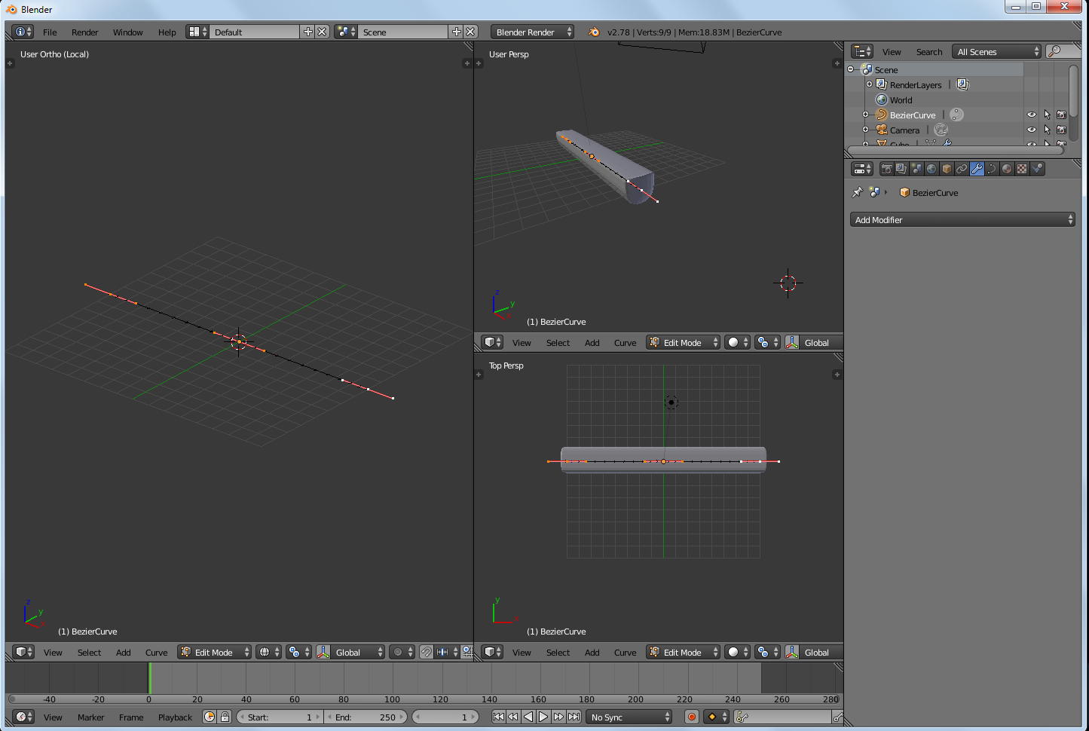Viewport: 1089px width, 731px height.
Task: Add a new screen layout with plus button
Action: [x=307, y=32]
